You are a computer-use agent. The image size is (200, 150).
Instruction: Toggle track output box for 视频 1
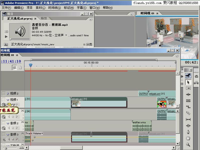pyautogui.click(x=3, y=99)
